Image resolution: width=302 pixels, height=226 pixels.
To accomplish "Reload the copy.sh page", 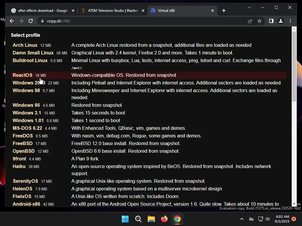I will [31, 21].
